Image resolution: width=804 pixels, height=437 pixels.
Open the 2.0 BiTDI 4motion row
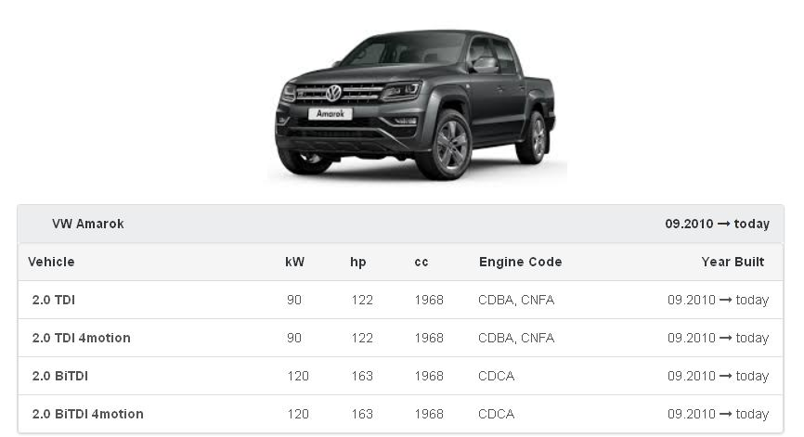pos(400,414)
